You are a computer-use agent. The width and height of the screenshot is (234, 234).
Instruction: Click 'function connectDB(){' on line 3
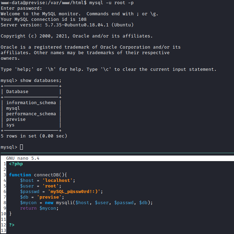pyautogui.click(x=38, y=175)
